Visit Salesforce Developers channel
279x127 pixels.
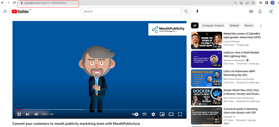point(234,60)
